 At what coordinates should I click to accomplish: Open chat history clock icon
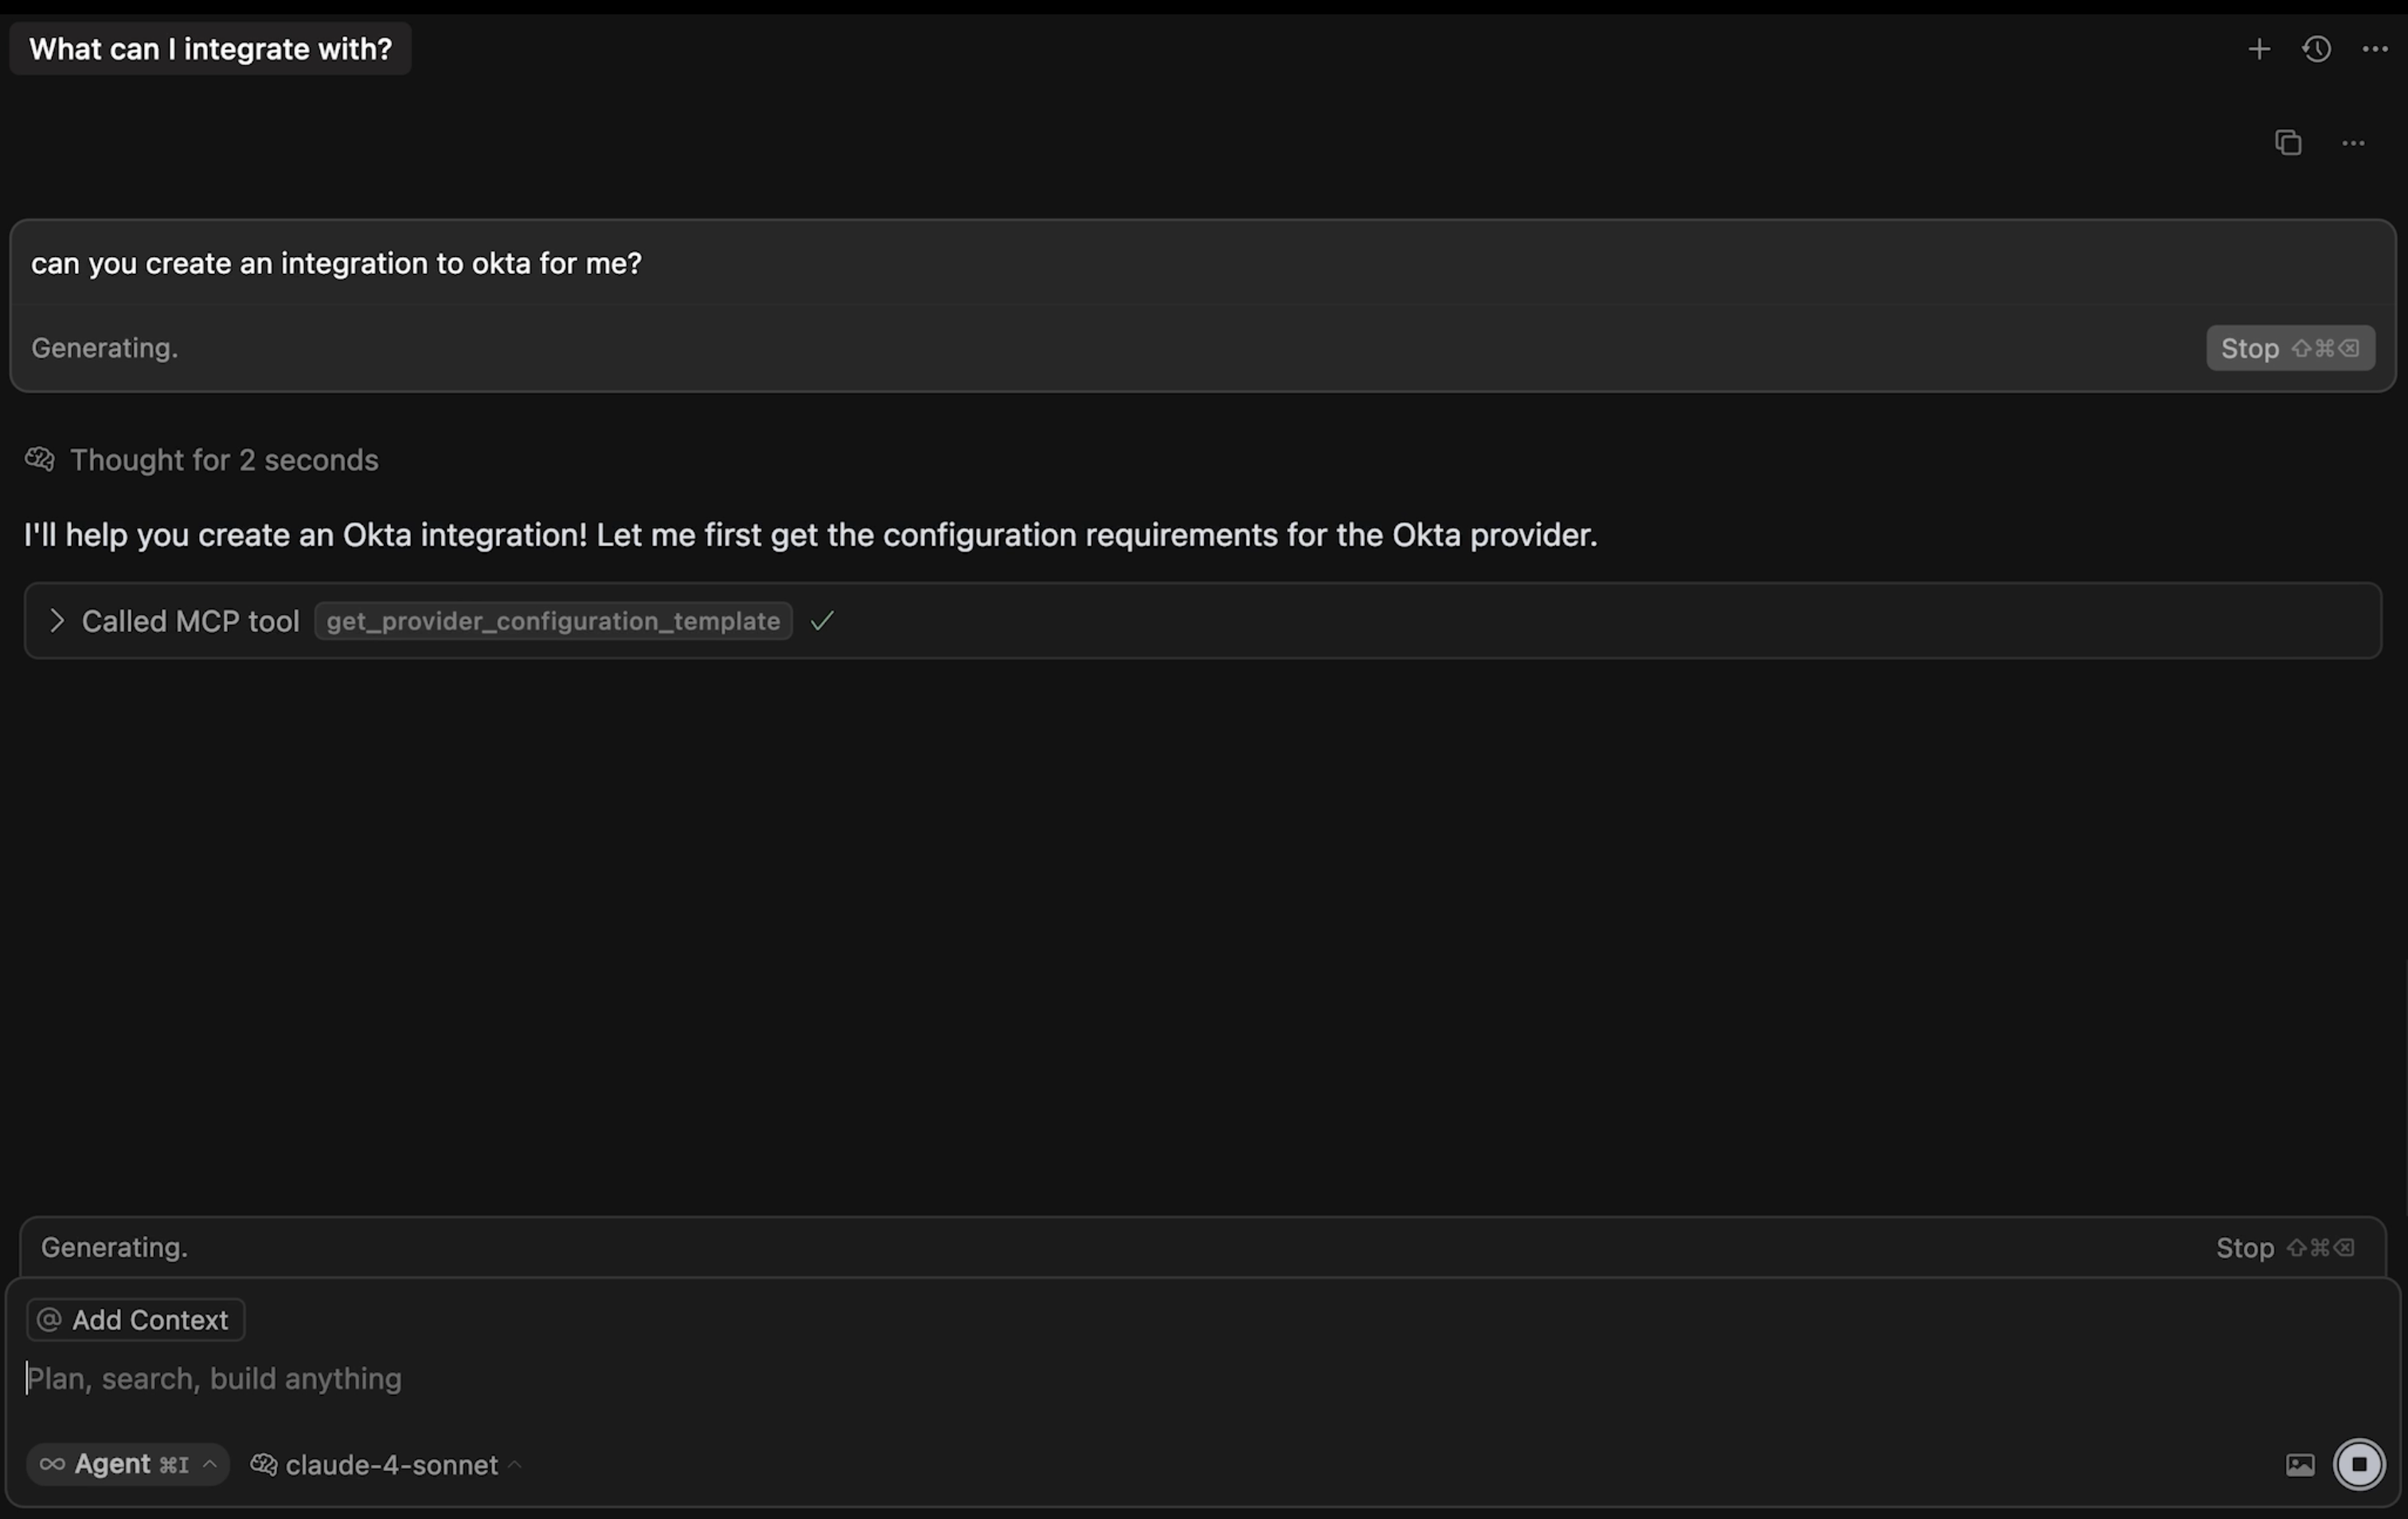(2316, 49)
